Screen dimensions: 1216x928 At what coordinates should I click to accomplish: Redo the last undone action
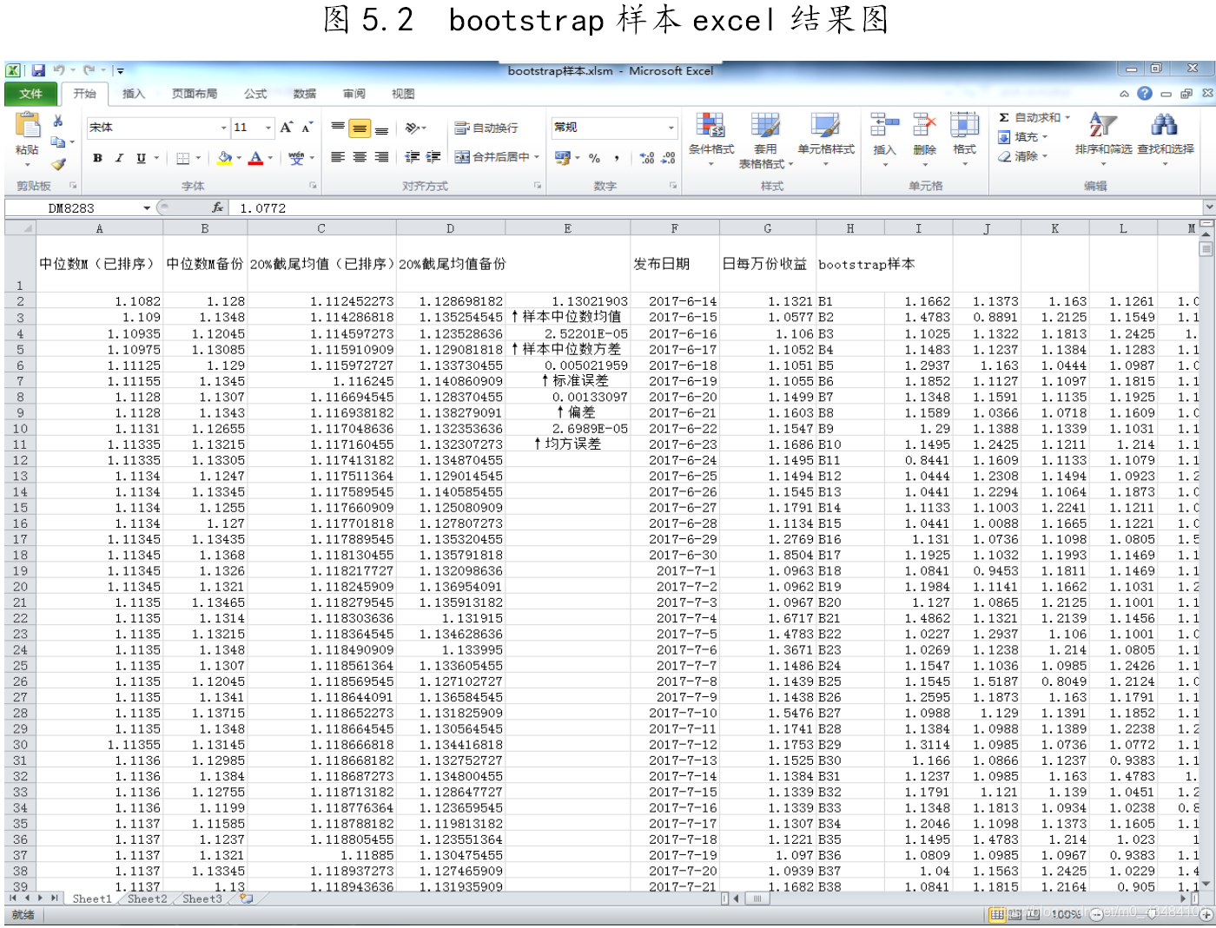pyautogui.click(x=89, y=70)
